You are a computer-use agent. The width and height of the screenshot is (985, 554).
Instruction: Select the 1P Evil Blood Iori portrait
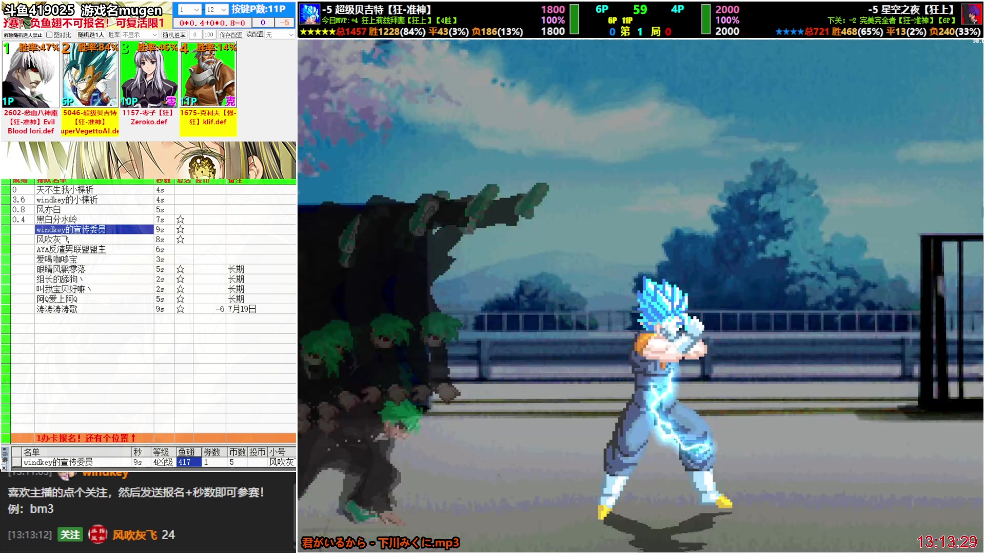[x=31, y=75]
